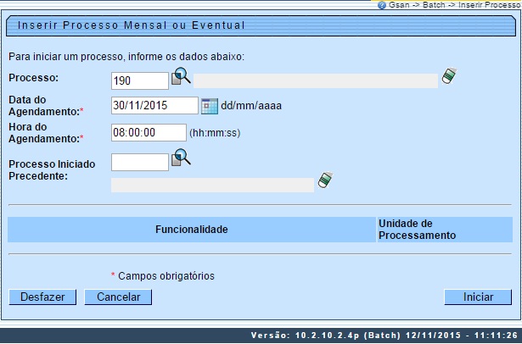The width and height of the screenshot is (522, 344).
Task: Click the Campos obrigatórios note
Action: pyautogui.click(x=163, y=276)
